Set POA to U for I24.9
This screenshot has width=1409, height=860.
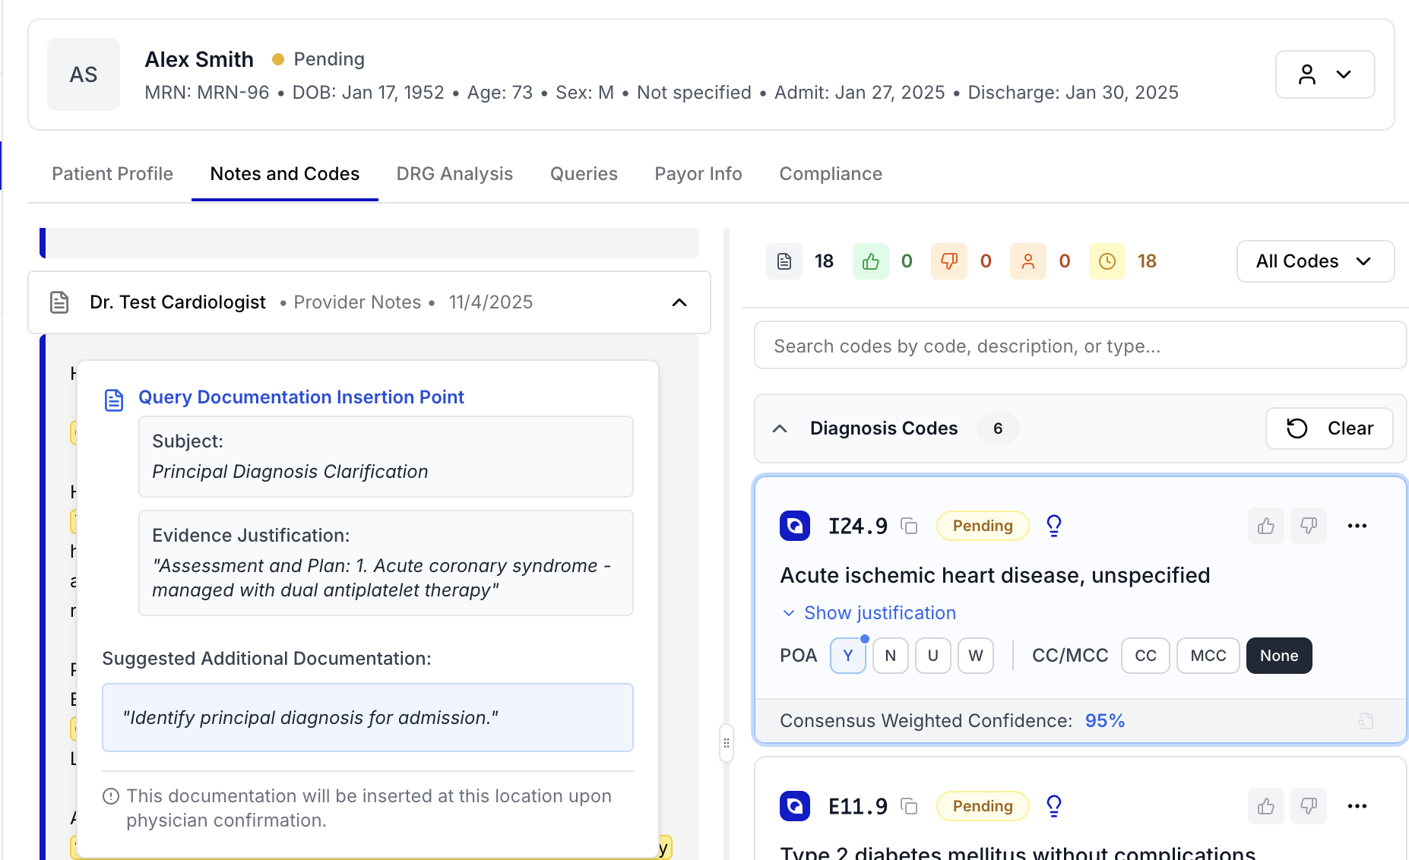point(932,656)
